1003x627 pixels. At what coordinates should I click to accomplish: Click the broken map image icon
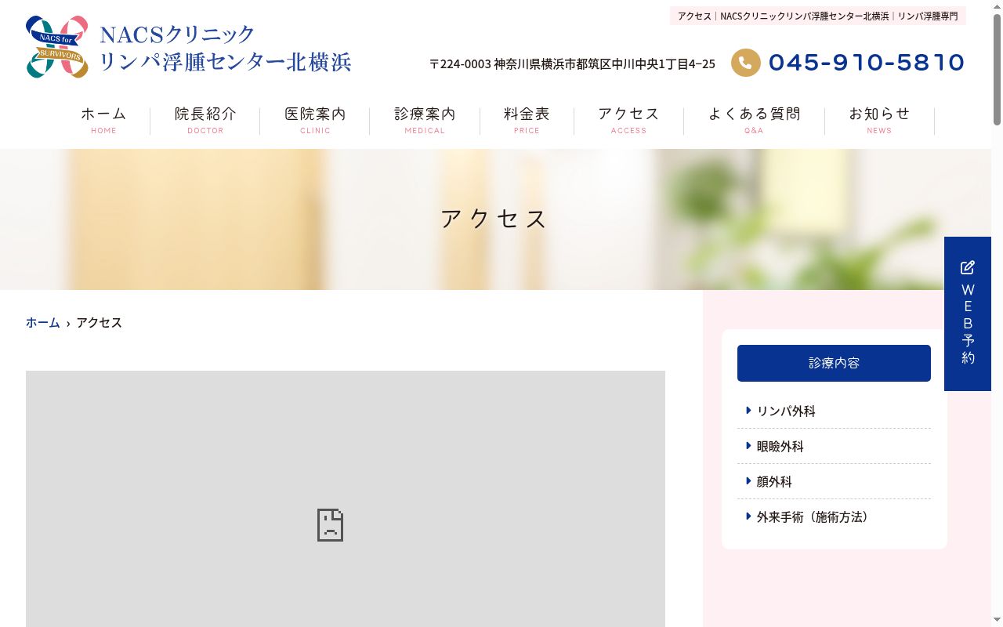[x=330, y=525]
